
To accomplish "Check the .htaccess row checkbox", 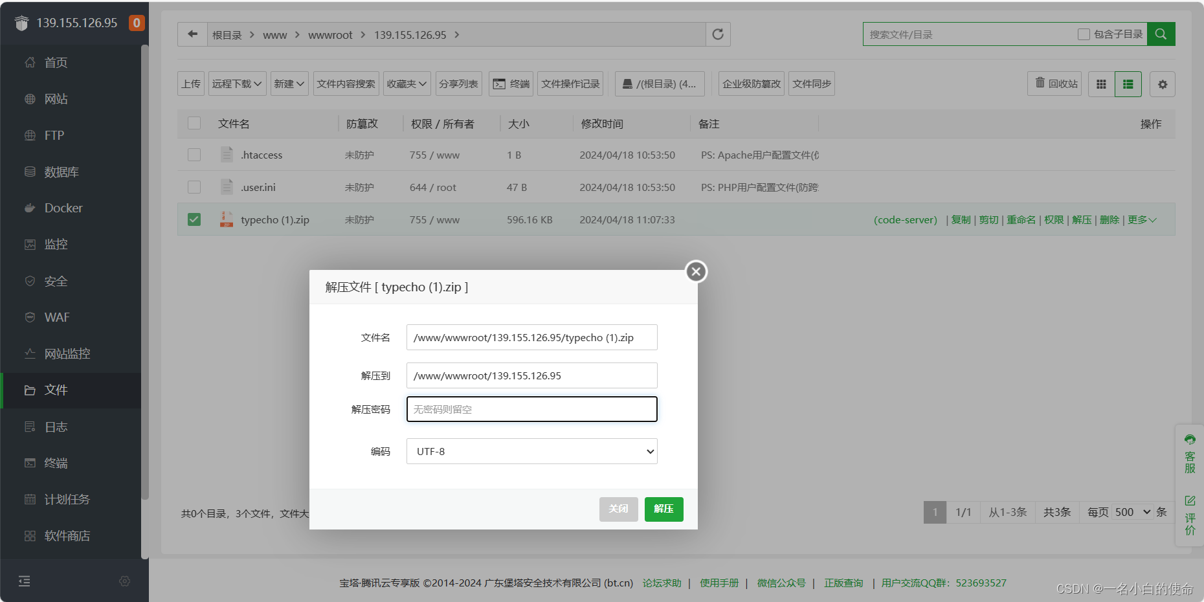I will click(194, 155).
